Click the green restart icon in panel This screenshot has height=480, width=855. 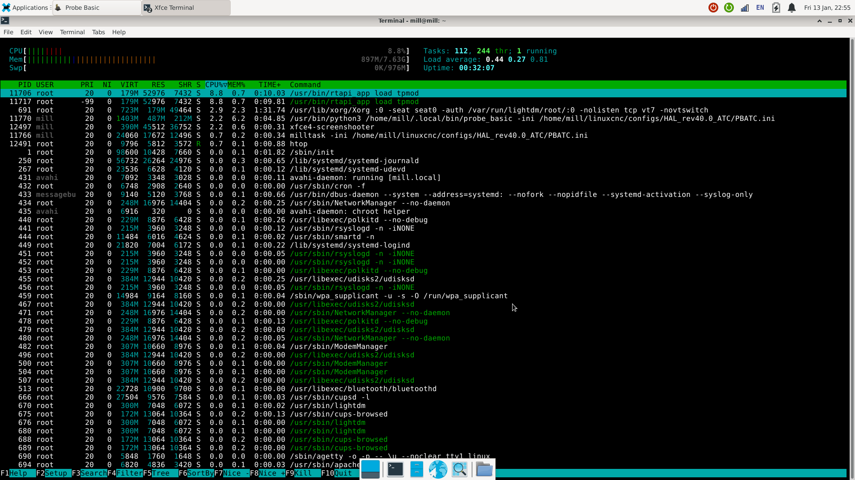pos(729,8)
